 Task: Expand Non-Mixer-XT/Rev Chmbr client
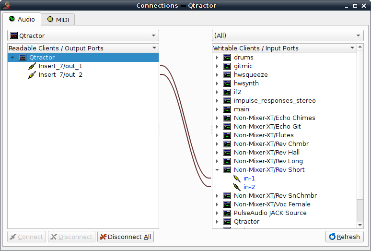217,143
